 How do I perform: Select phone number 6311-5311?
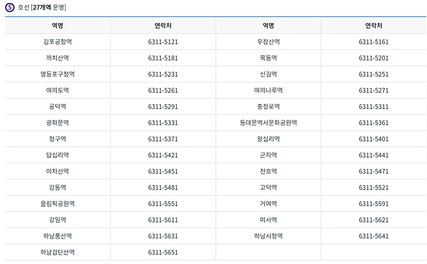pyautogui.click(x=373, y=107)
